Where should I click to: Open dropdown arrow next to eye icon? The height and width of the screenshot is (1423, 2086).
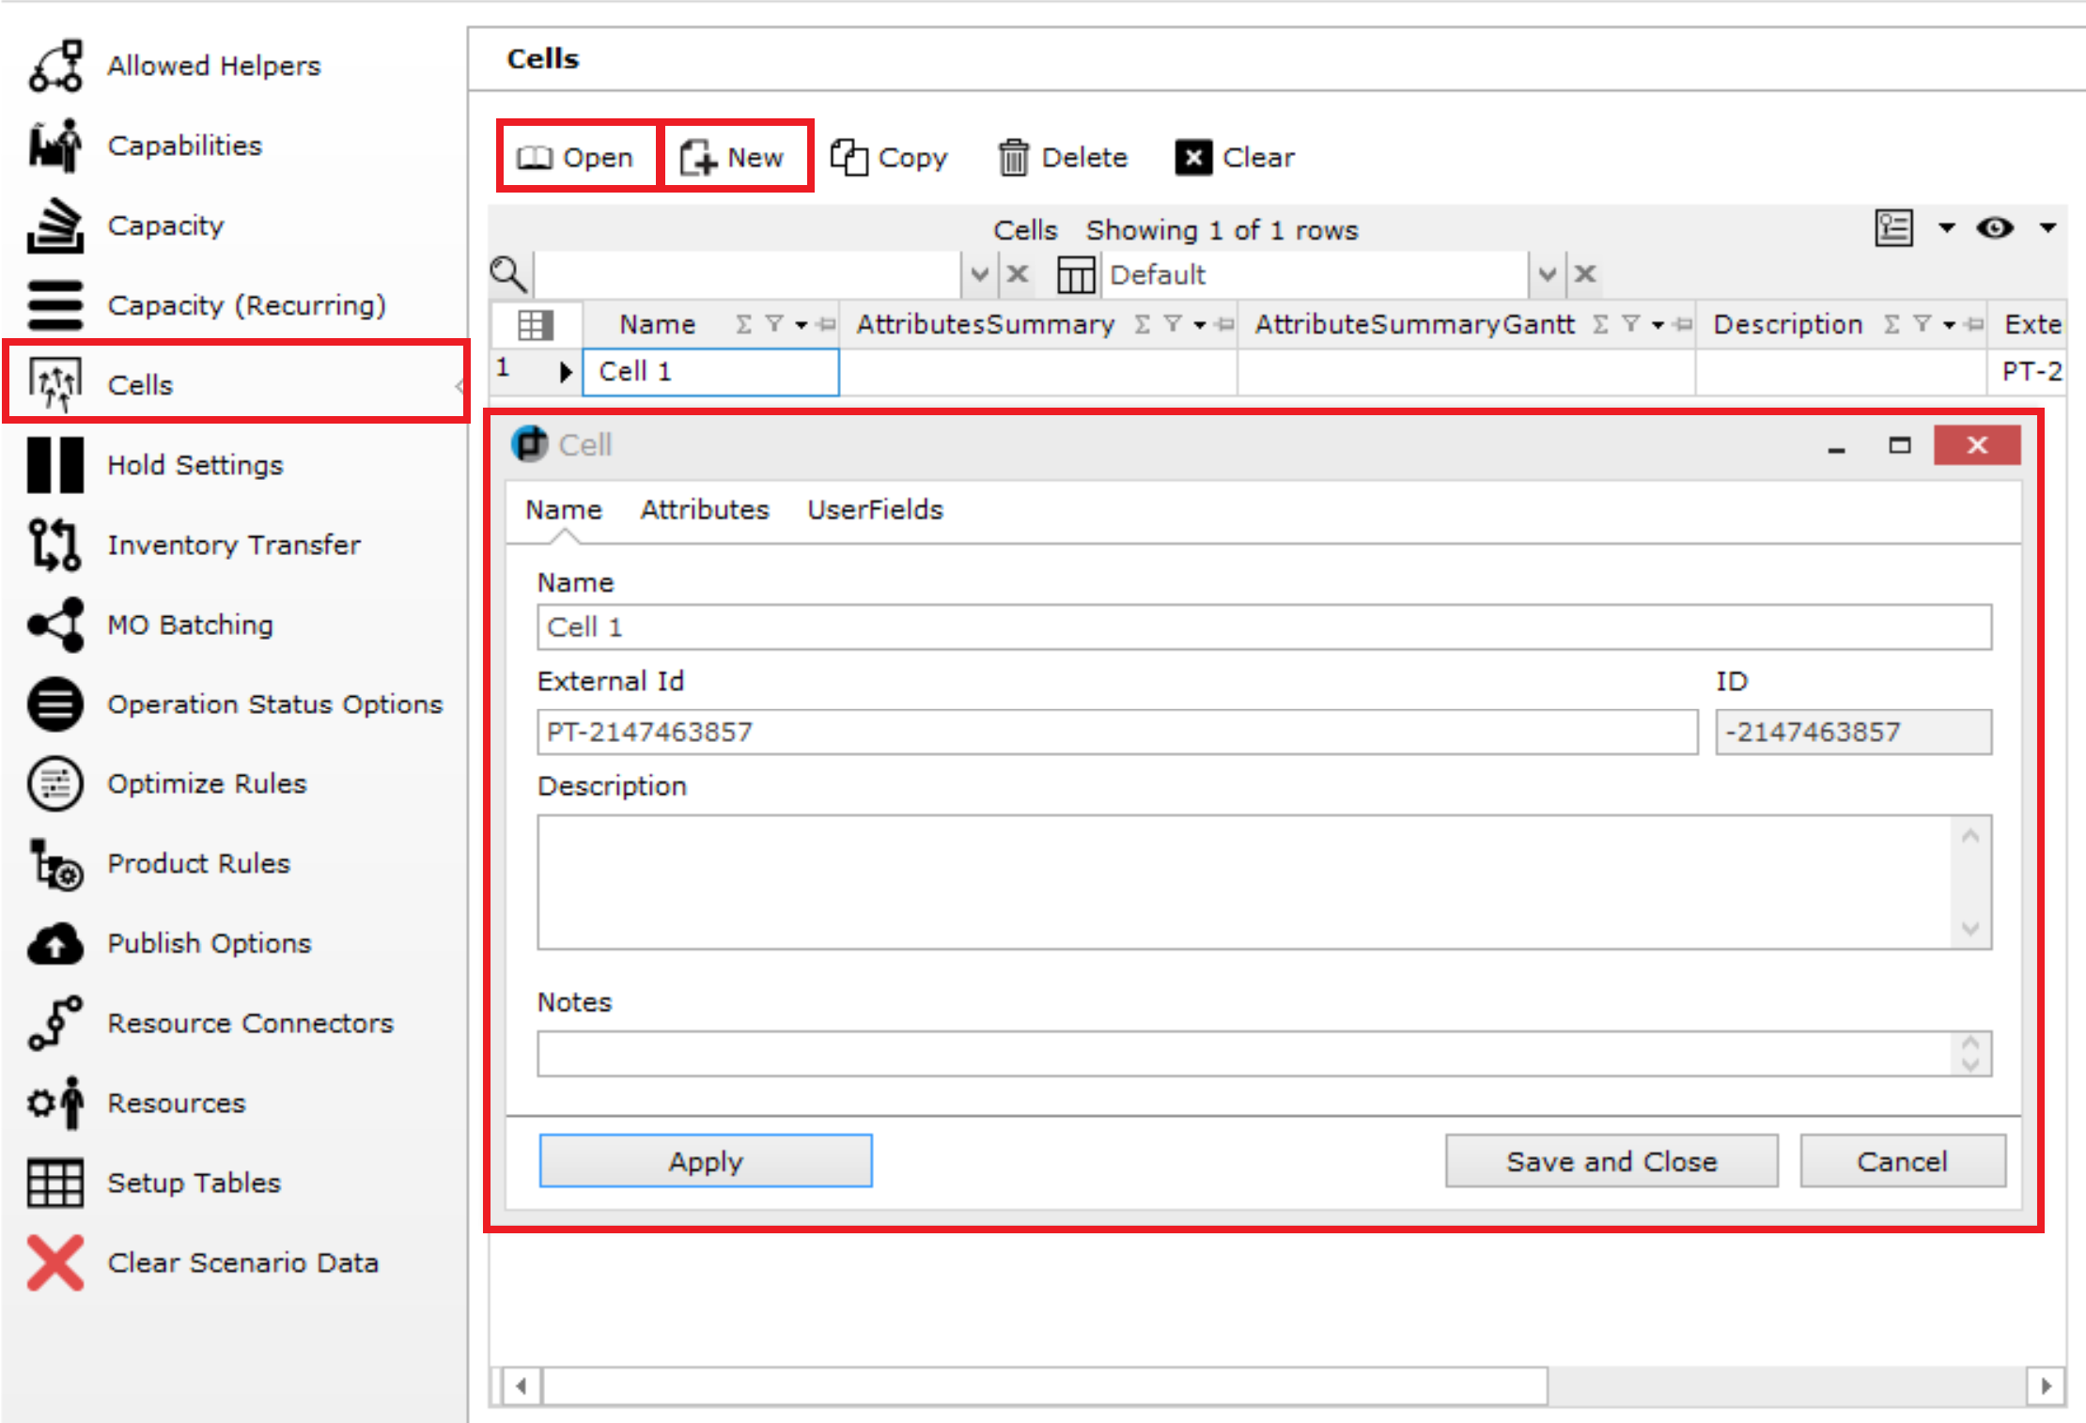click(2048, 227)
